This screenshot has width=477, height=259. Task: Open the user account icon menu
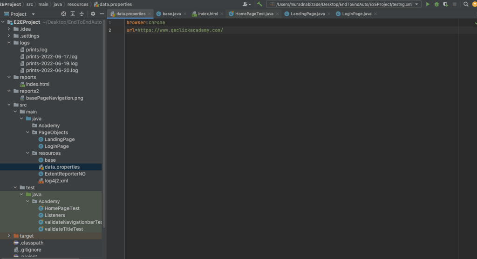[x=246, y=4]
